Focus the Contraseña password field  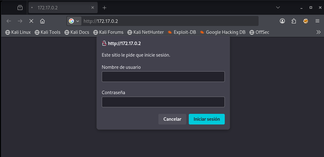pyautogui.click(x=163, y=102)
